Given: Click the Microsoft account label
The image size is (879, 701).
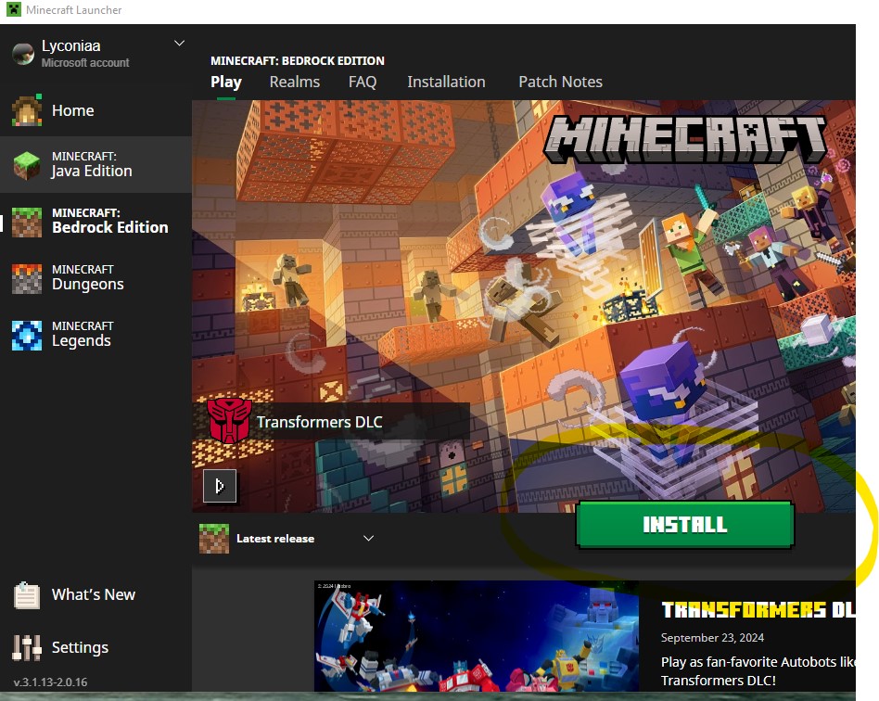Looking at the screenshot, I should point(85,63).
